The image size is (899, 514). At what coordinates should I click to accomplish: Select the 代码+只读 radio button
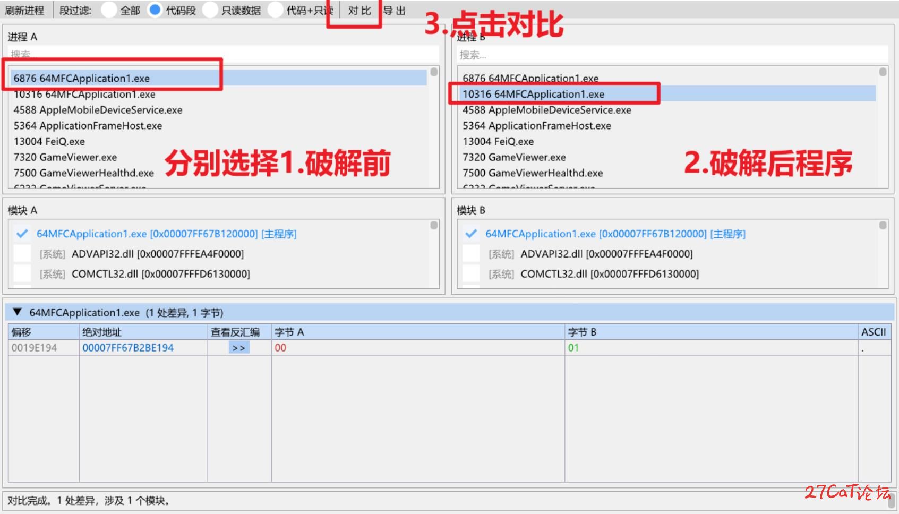point(275,10)
